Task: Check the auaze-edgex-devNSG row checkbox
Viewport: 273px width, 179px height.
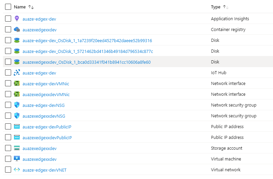Action: pyautogui.click(x=8, y=105)
